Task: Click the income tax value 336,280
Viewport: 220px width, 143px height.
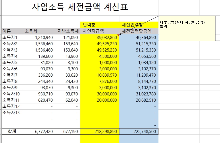Action: pos(38,75)
